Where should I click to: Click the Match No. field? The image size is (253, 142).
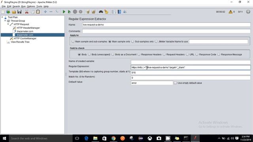(x=191, y=78)
